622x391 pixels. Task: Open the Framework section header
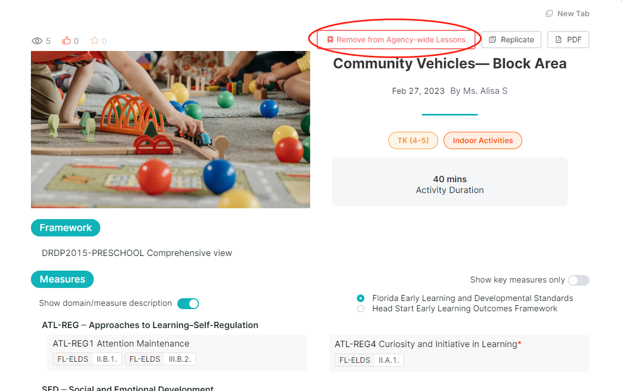[x=66, y=228]
